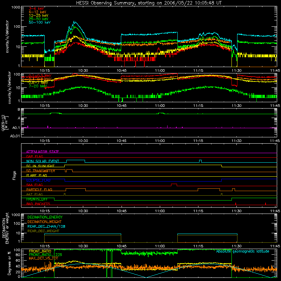Click the FRONT_RATIO legend entry
The height and width of the screenshot is (281, 281).
(40, 251)
